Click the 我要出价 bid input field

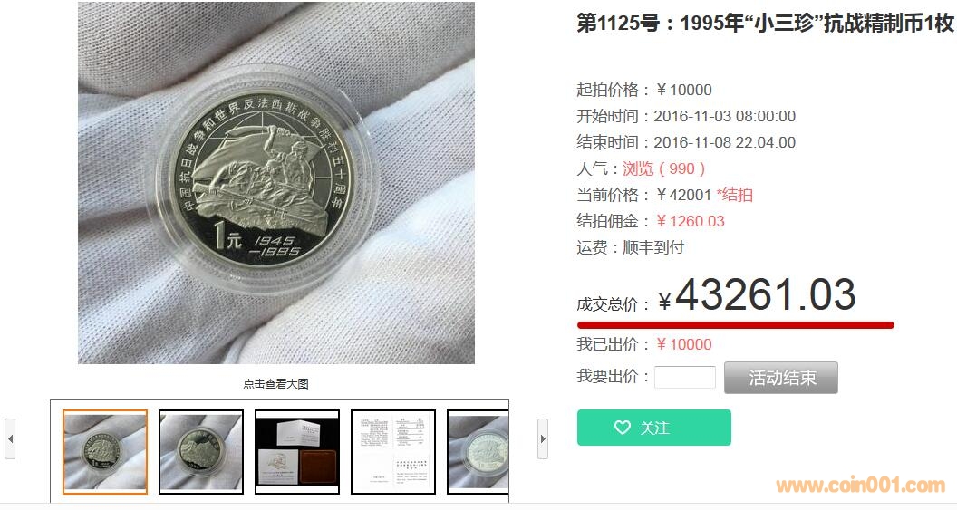pos(685,377)
